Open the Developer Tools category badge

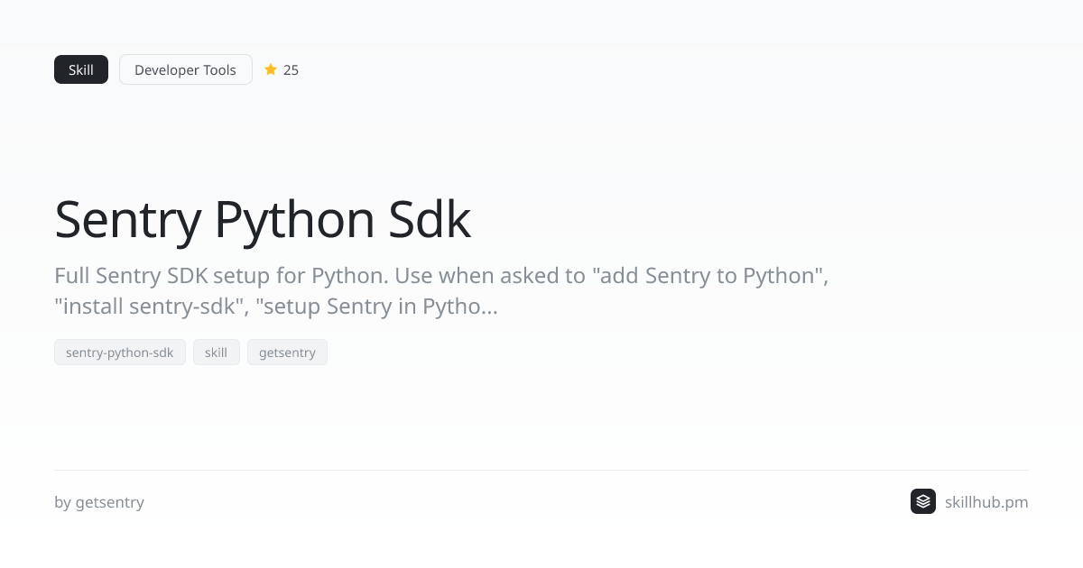pos(186,69)
